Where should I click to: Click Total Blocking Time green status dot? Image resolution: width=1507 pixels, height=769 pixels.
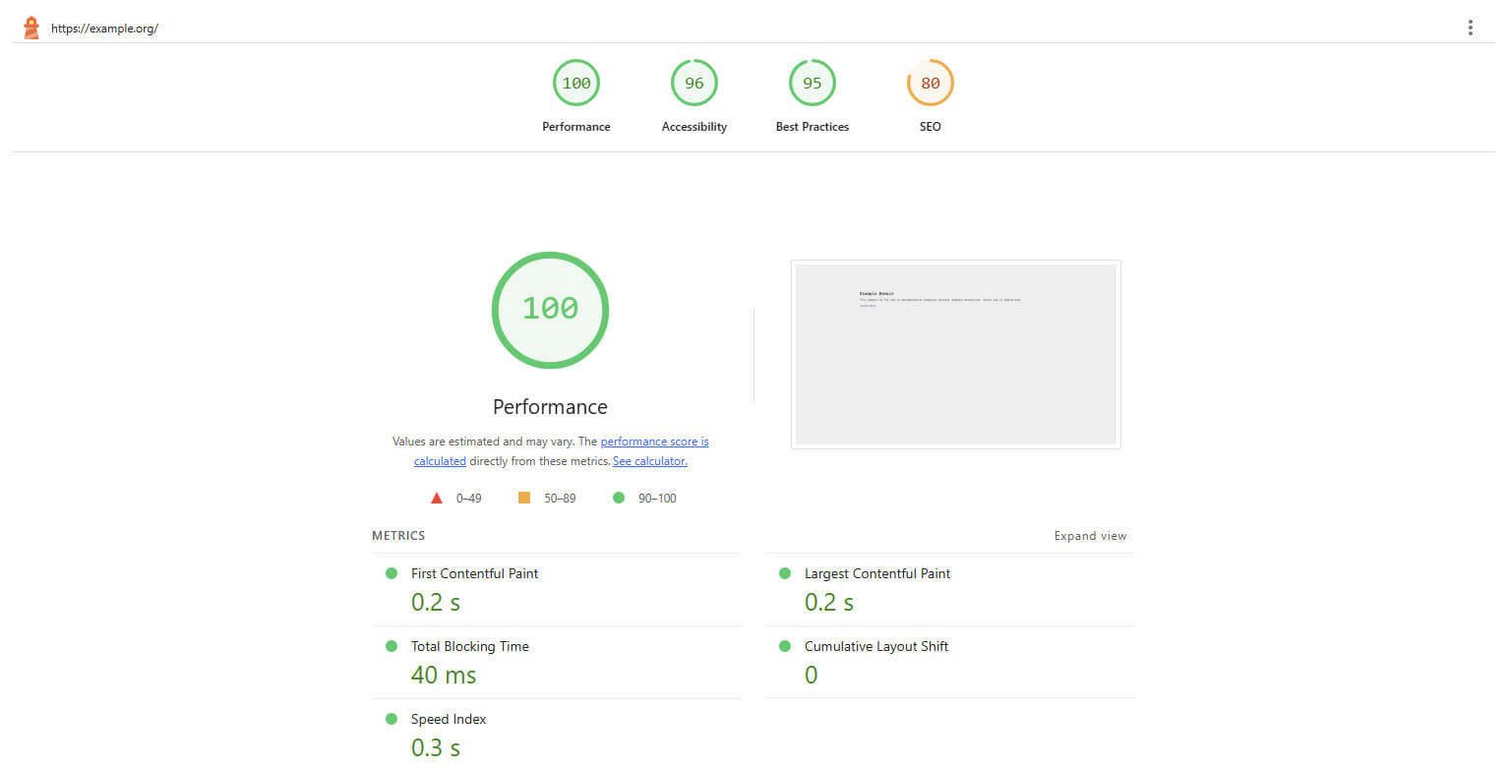pyautogui.click(x=391, y=646)
